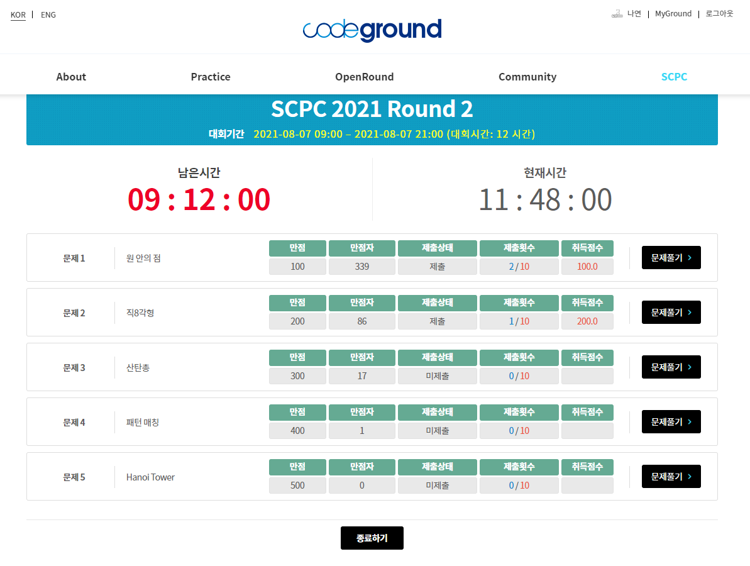This screenshot has width=750, height=566.
Task: Open the SCPC menu
Action: click(x=674, y=77)
